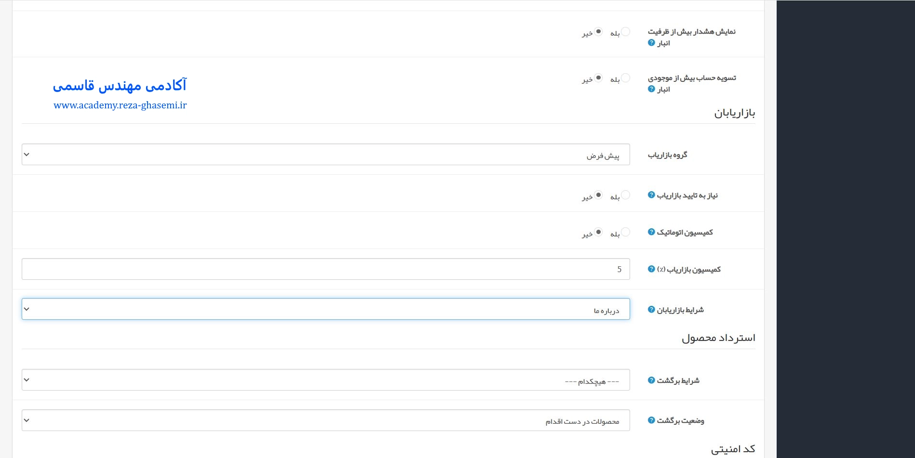The width and height of the screenshot is (915, 458).
Task: Open the شرایط بازاریابان dropdown showing درباره ما
Action: coord(326,309)
